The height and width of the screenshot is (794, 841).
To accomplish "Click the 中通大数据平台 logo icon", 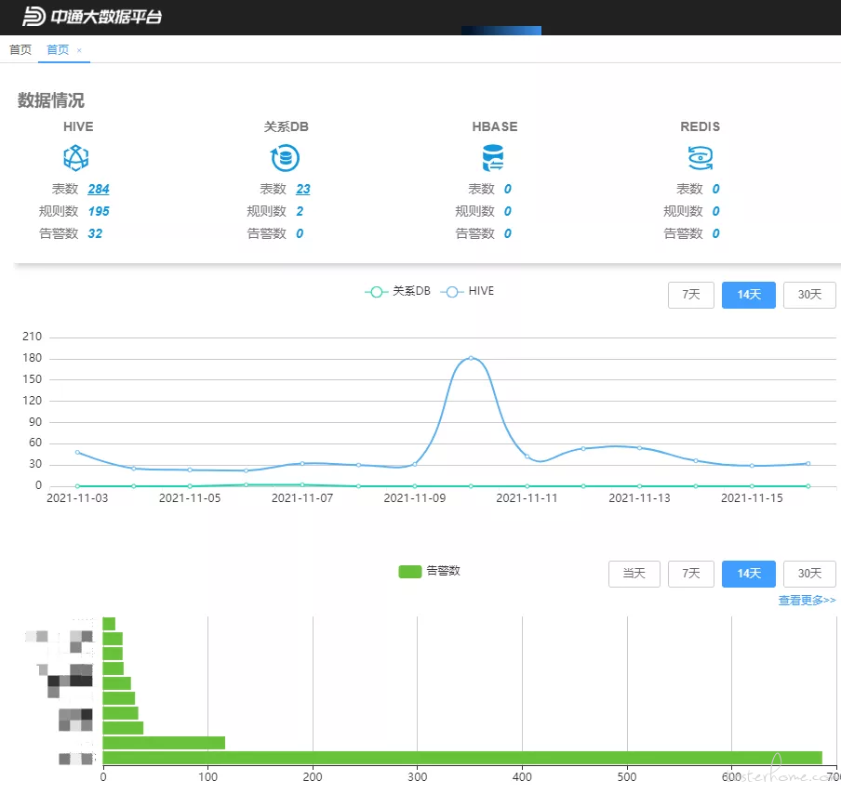I will 33,16.
